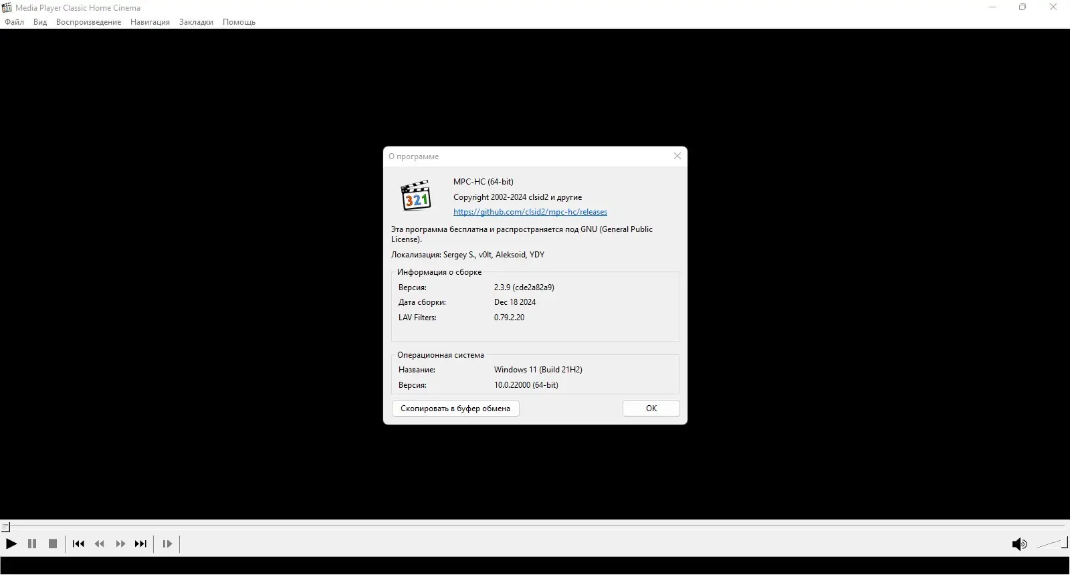Viewport: 1070px width, 575px height.
Task: Skip to the next file
Action: click(x=140, y=544)
